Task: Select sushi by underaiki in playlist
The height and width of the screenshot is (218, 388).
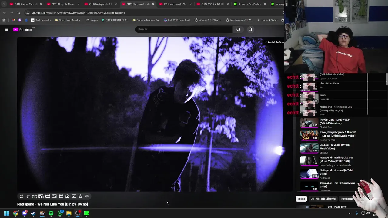Action: coord(323,95)
